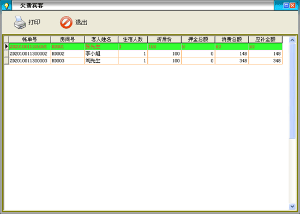Click the scrollbar up arrow
300x214 pixels.
tap(292, 40)
